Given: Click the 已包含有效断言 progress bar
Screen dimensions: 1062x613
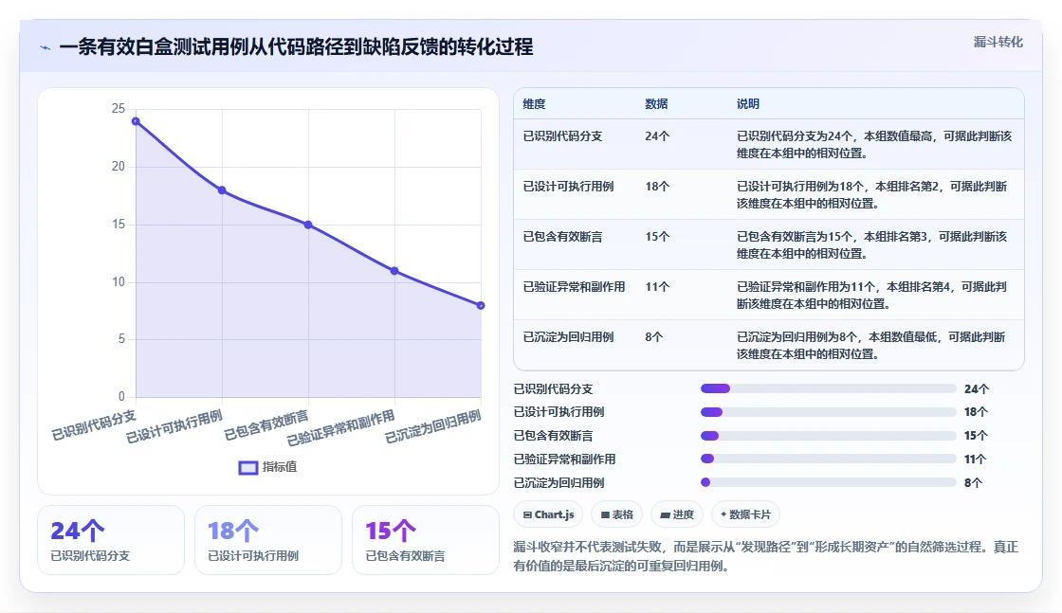Looking at the screenshot, I should pyautogui.click(x=829, y=436).
